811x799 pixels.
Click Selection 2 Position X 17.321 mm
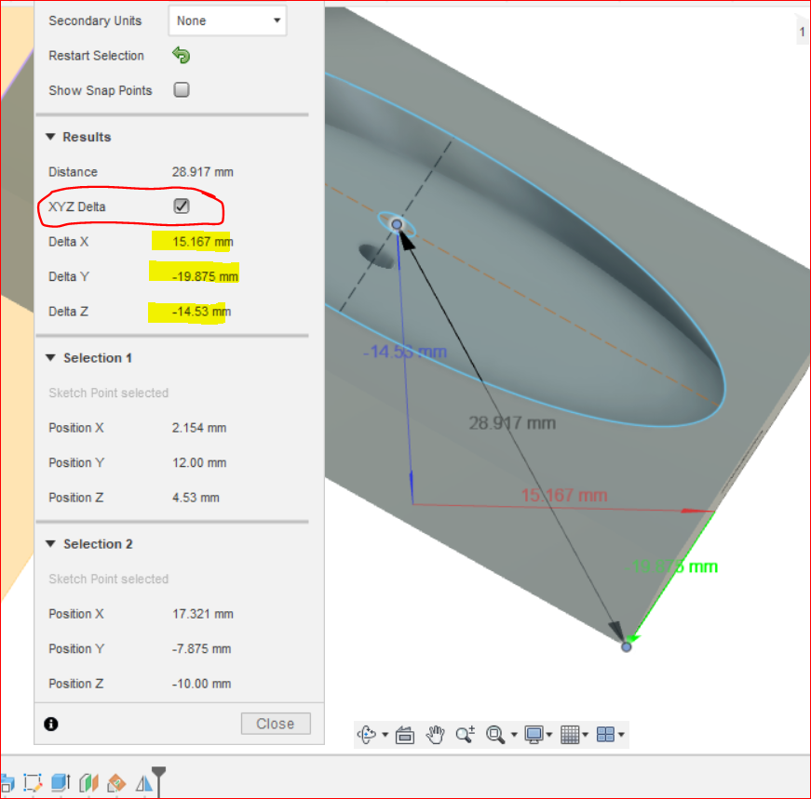click(x=202, y=614)
